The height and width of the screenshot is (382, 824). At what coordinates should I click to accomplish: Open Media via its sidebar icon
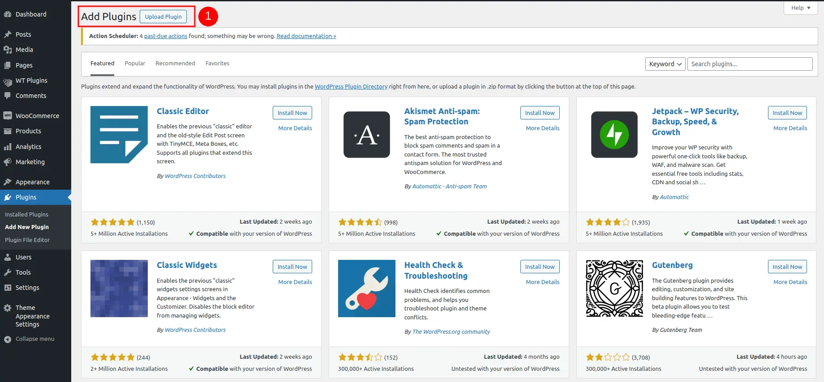point(8,50)
